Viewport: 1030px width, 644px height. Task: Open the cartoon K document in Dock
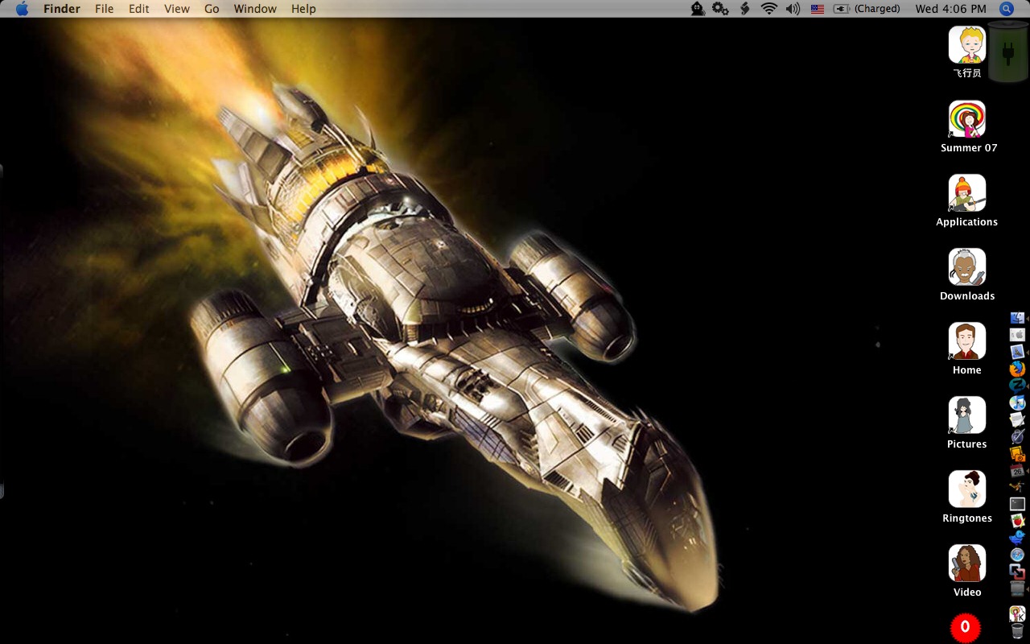point(1017,613)
